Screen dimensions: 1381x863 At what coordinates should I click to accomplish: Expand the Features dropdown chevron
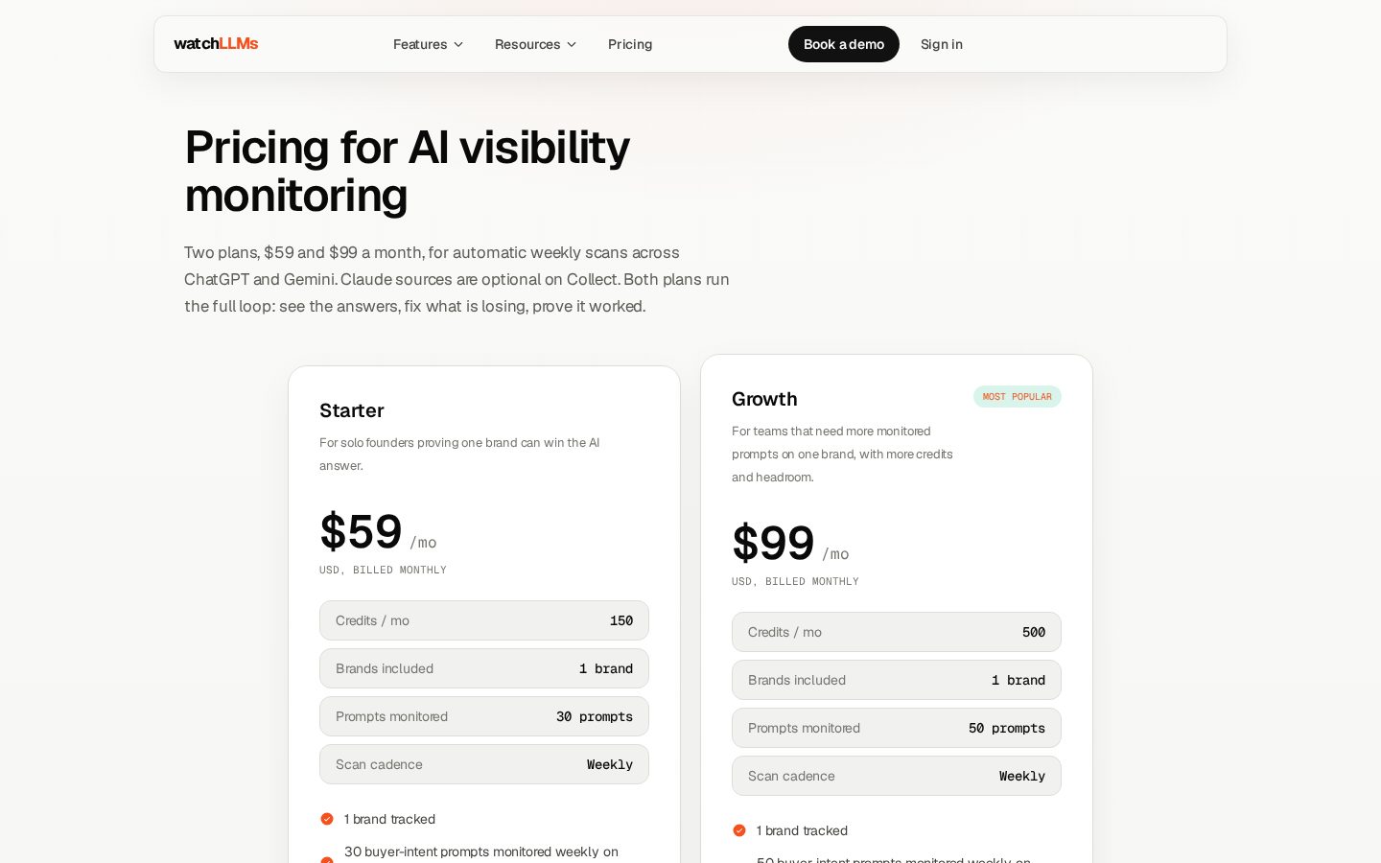458,45
